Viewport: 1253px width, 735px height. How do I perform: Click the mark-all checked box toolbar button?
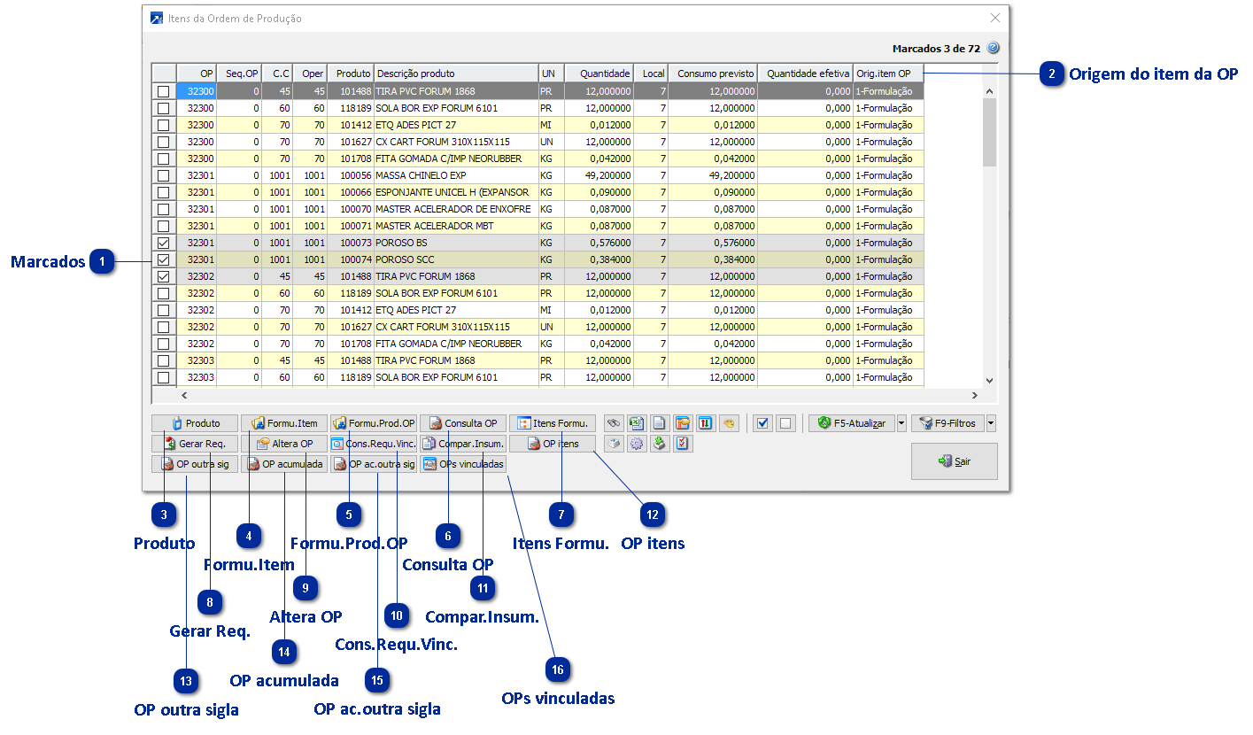coord(762,423)
